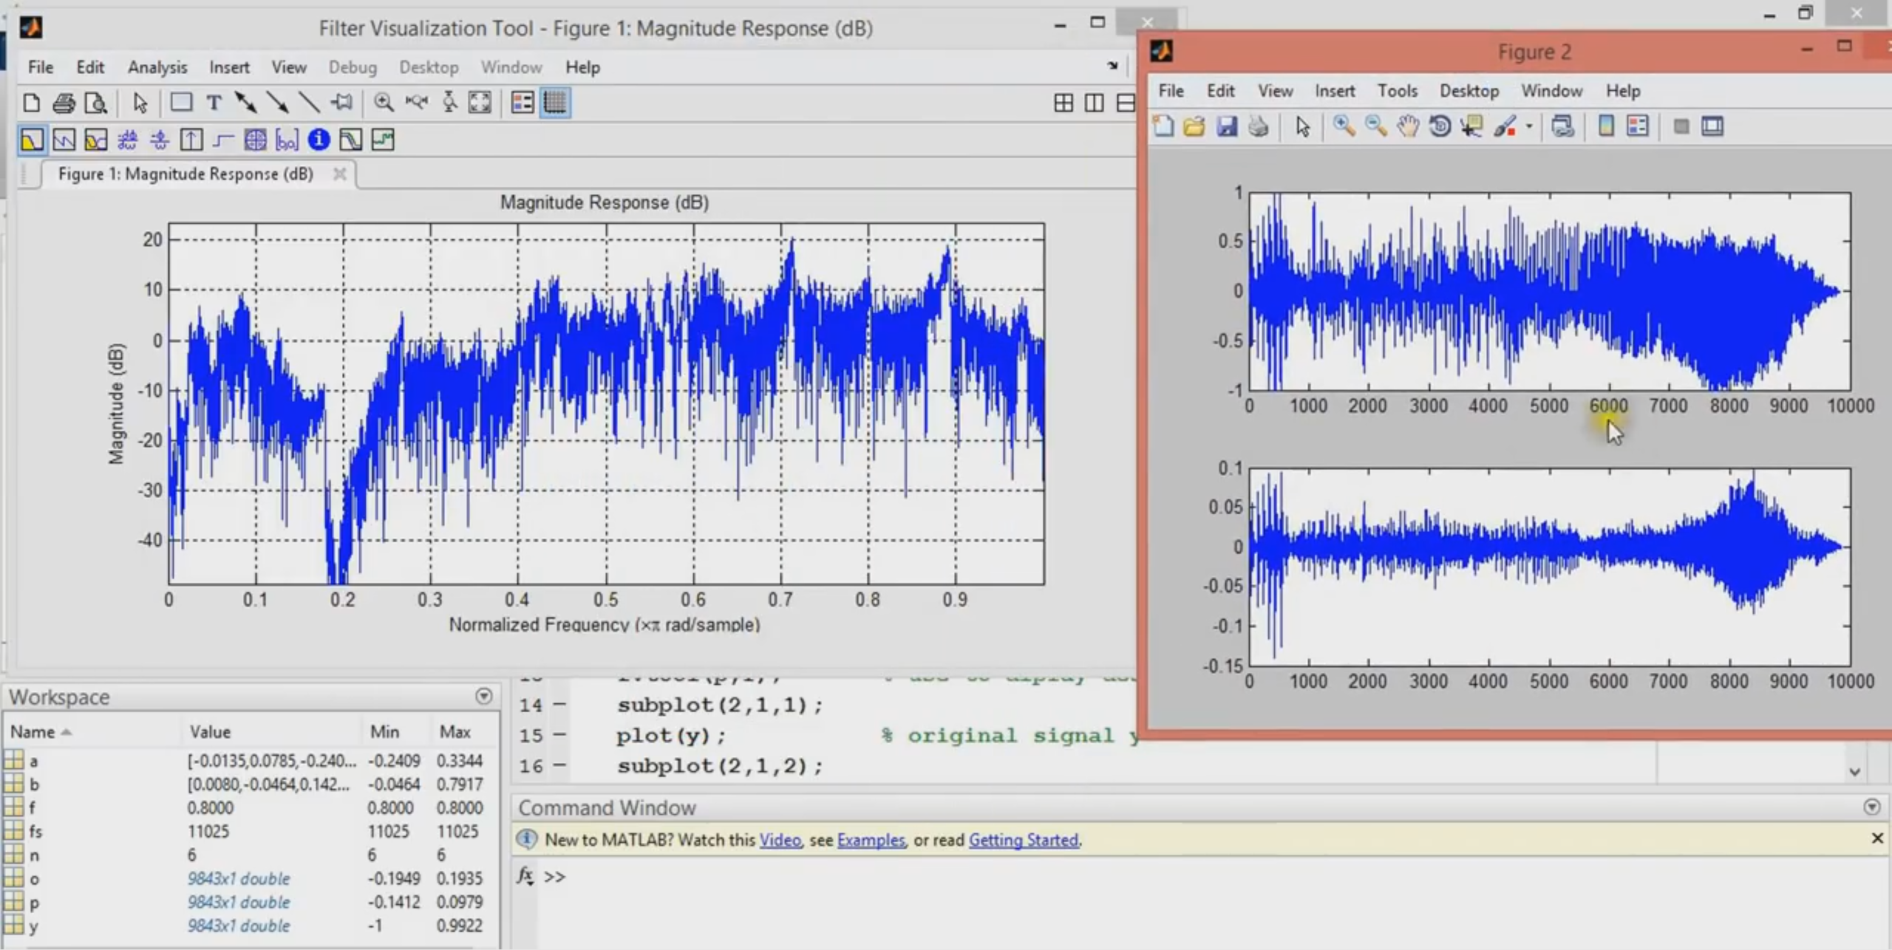Open the Getting Started link
This screenshot has width=1892, height=950.
pos(1024,840)
